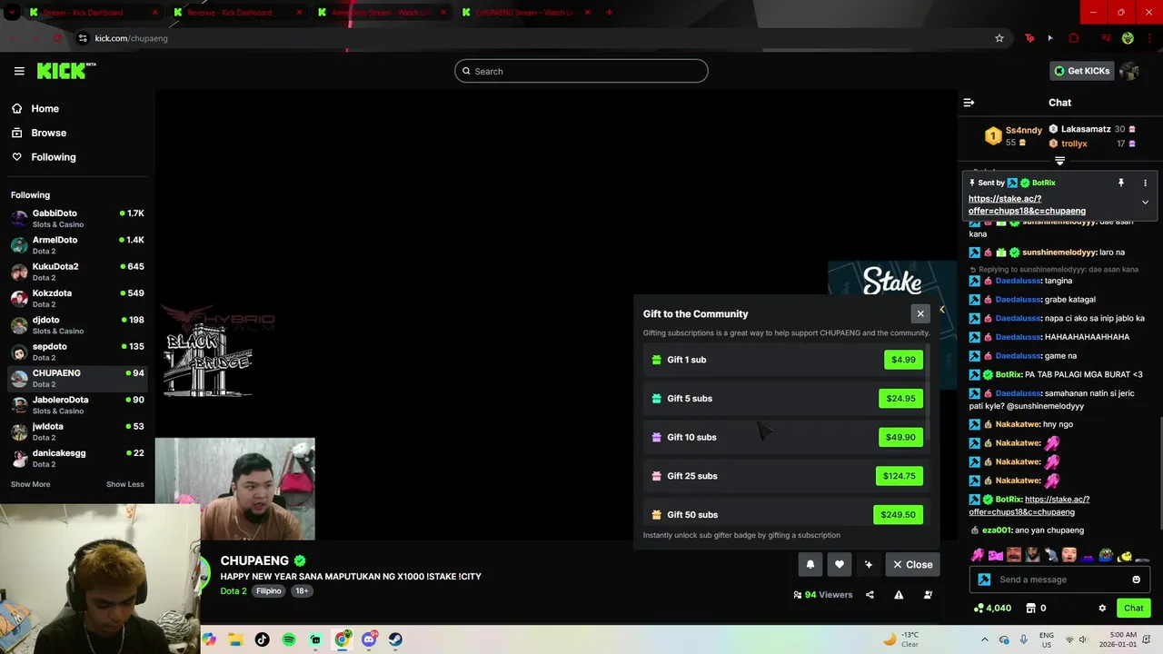This screenshot has width=1163, height=654.
Task: Collapse the chat panel with arrow icon
Action: coord(969,103)
